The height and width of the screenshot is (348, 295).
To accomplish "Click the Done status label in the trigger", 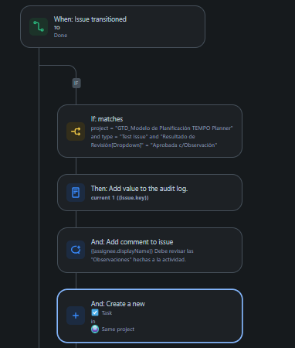I will 60,36.
